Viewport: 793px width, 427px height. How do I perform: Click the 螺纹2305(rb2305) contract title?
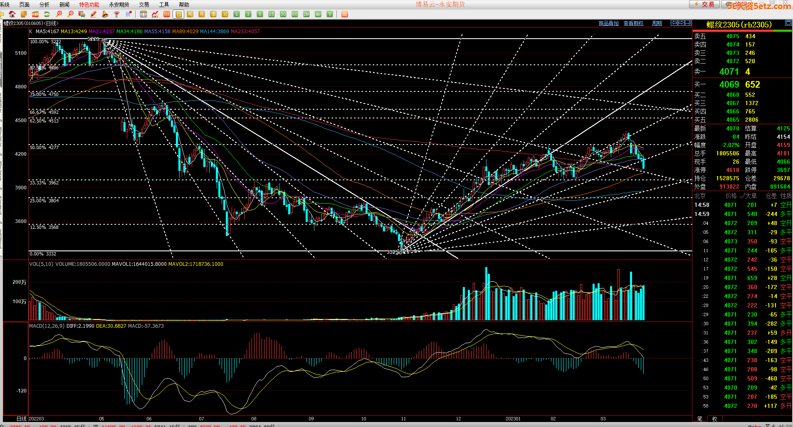(739, 25)
